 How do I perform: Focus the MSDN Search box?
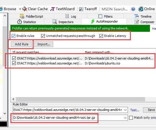[x=115, y=9]
